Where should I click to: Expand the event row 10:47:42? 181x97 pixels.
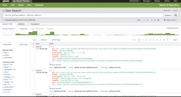coord(33,71)
